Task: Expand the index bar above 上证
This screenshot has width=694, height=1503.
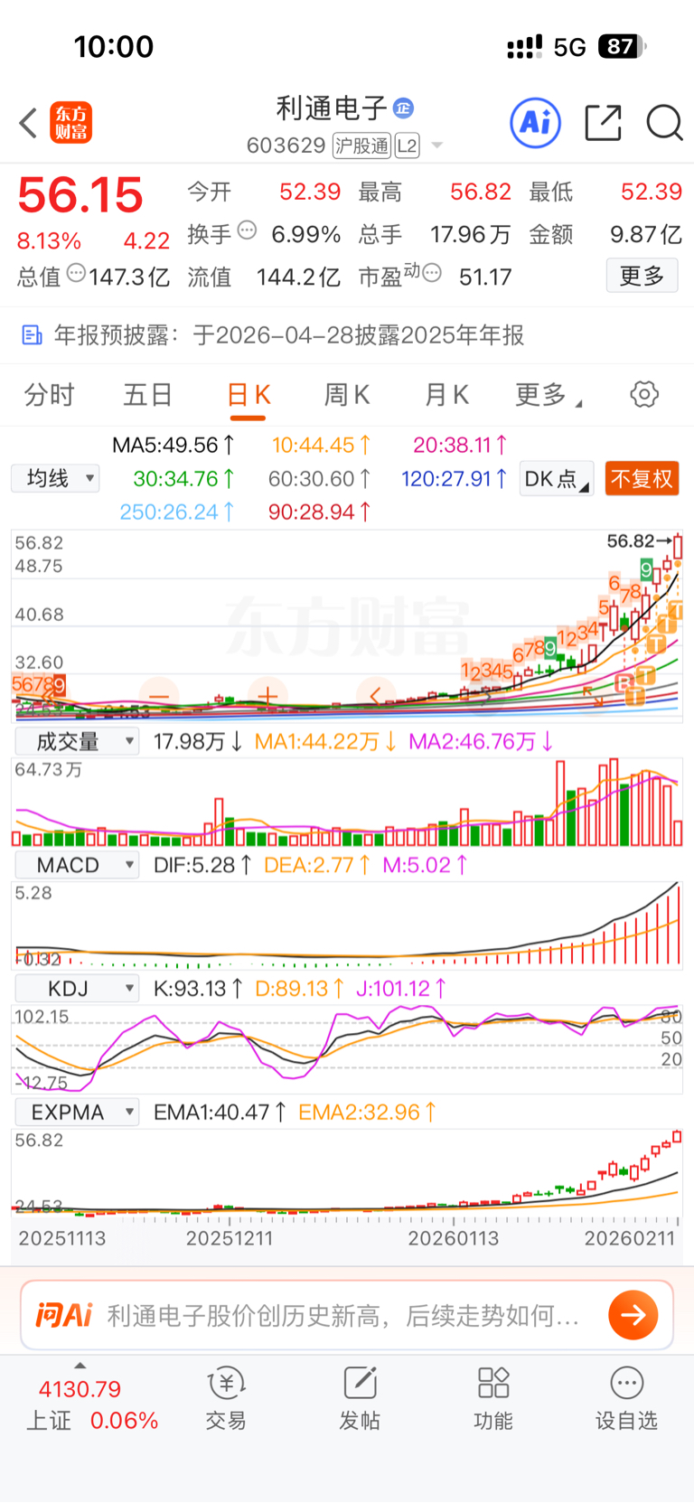Action: tap(80, 1365)
